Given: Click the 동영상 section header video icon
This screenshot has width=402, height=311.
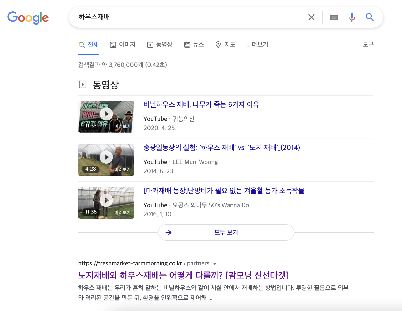Looking at the screenshot, I should (83, 84).
